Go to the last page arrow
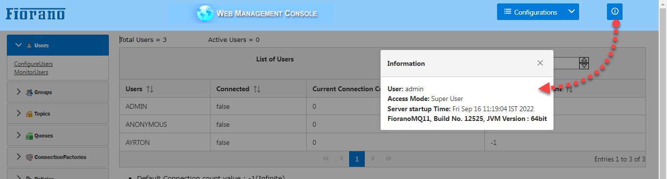 click(388, 159)
